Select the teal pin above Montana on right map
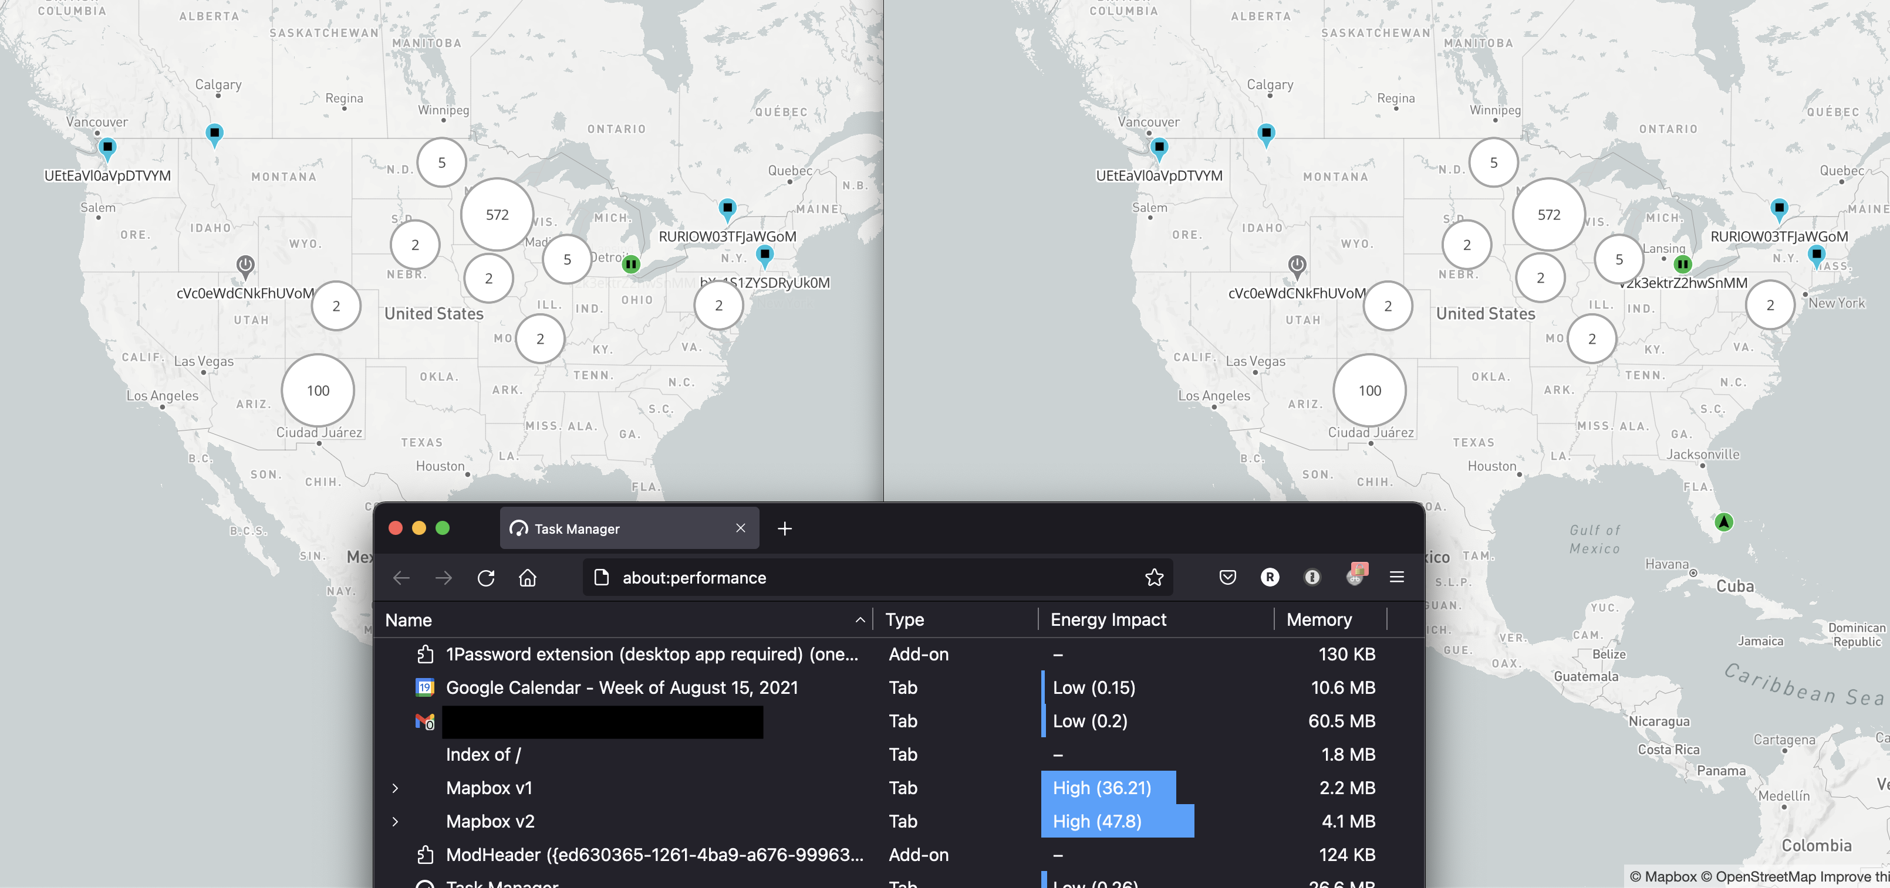This screenshot has height=888, width=1890. click(x=1267, y=135)
